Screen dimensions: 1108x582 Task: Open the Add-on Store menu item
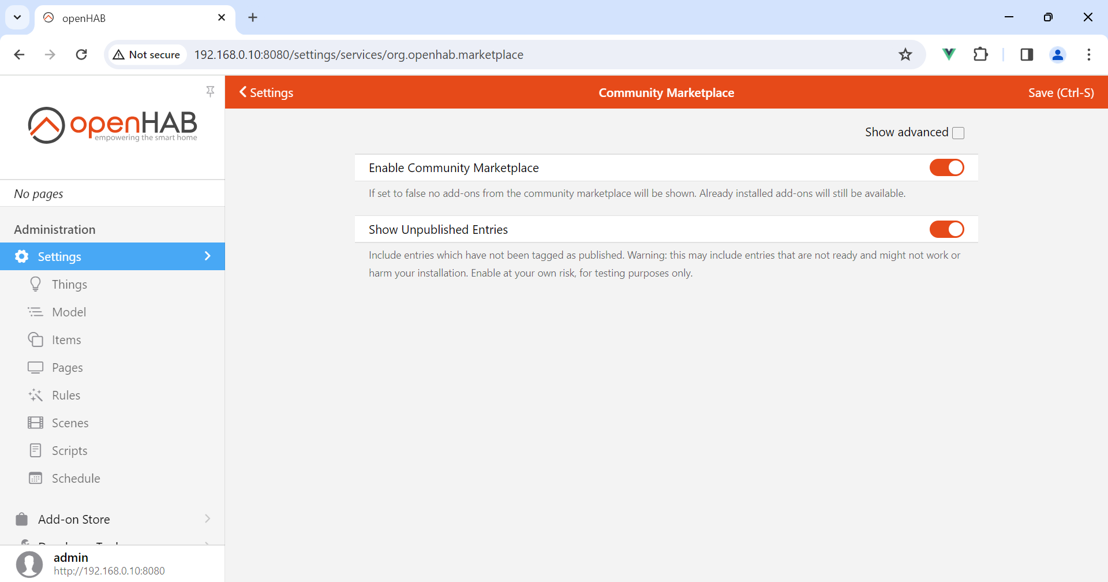pos(113,519)
